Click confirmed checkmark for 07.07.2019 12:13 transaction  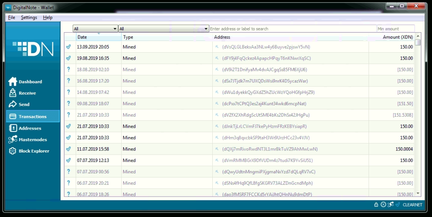tap(69, 160)
